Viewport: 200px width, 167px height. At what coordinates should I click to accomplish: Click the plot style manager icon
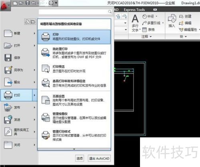pos(46,135)
